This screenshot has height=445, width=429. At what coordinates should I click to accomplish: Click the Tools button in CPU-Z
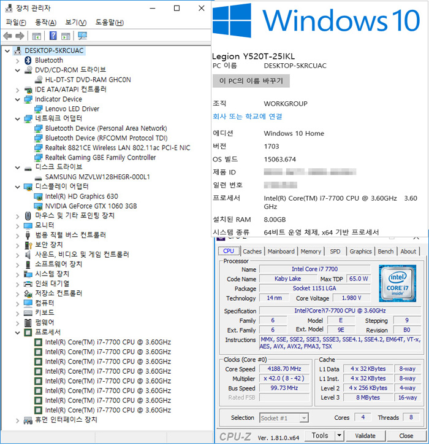pos(320,435)
